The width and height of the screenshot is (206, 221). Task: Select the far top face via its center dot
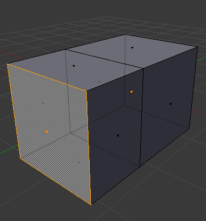132,48
